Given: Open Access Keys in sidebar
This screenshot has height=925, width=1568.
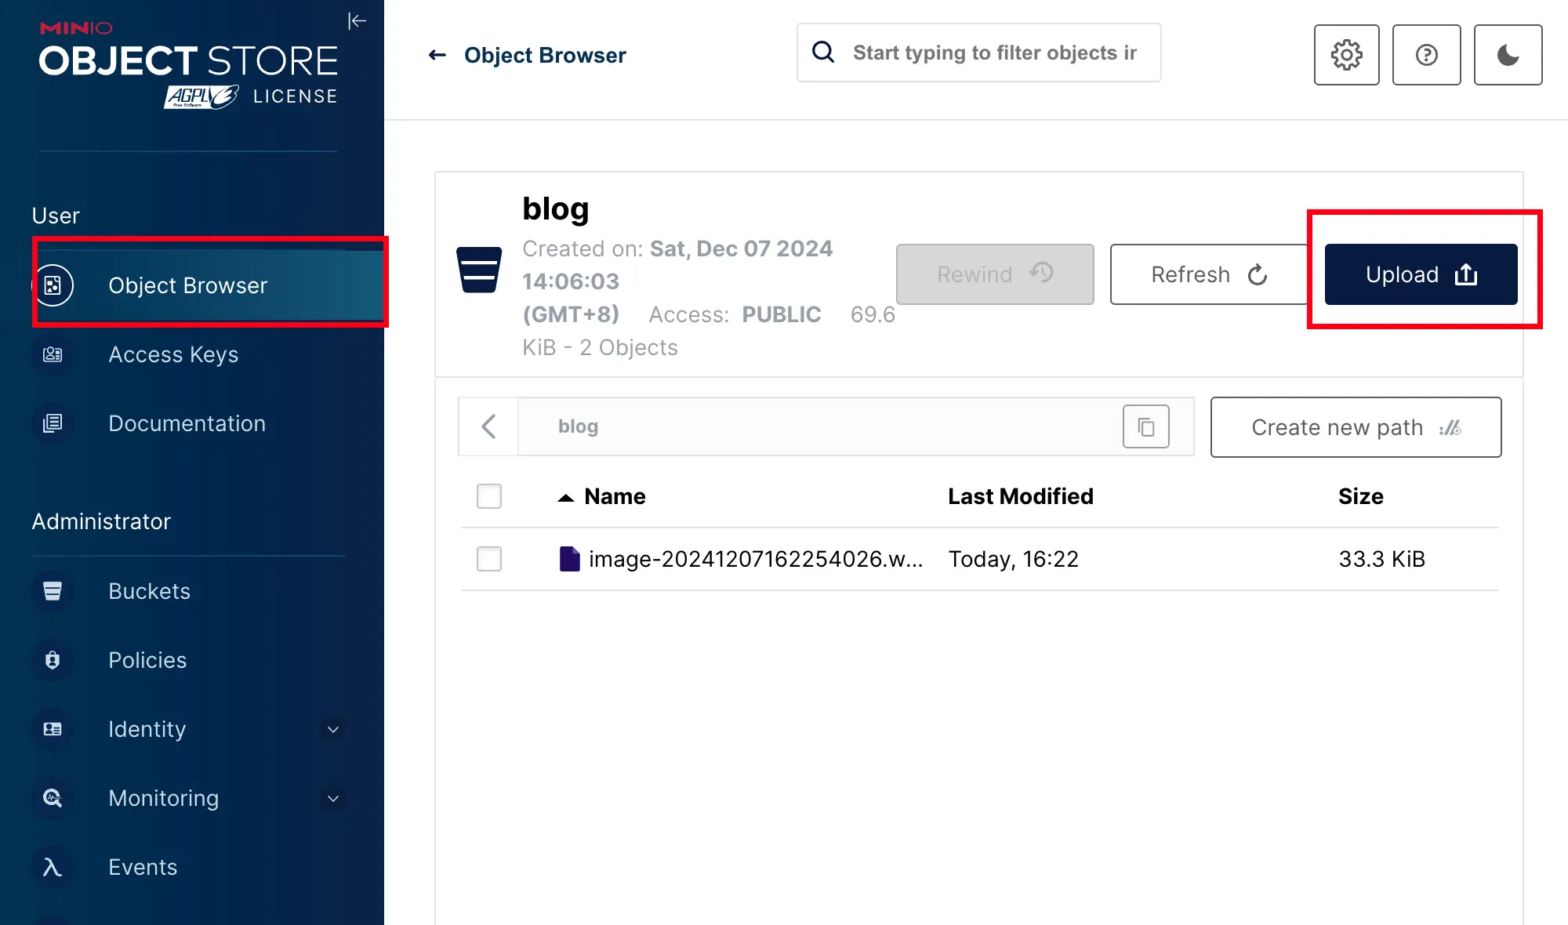Looking at the screenshot, I should [173, 354].
